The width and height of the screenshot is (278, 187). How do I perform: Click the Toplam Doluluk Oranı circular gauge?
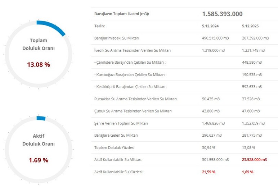(x=39, y=53)
